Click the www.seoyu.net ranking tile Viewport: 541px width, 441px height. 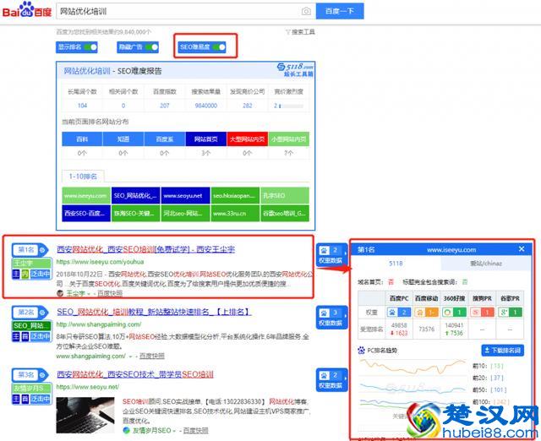[185, 195]
